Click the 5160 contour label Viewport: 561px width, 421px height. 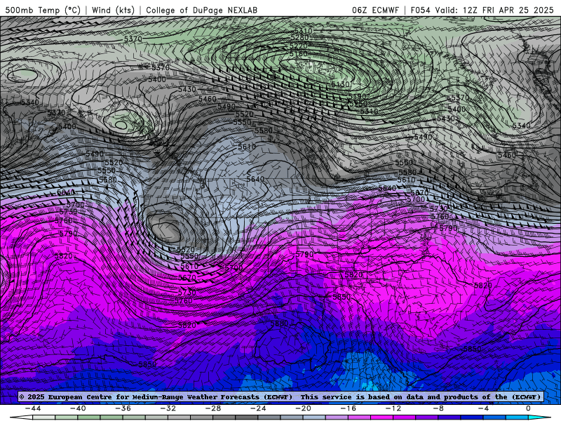(299, 54)
